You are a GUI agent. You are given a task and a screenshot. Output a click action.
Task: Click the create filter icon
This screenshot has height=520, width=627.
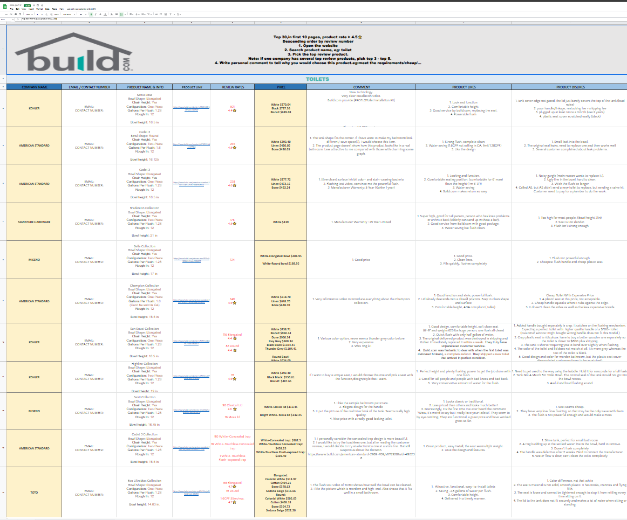pyautogui.click(x=171, y=15)
